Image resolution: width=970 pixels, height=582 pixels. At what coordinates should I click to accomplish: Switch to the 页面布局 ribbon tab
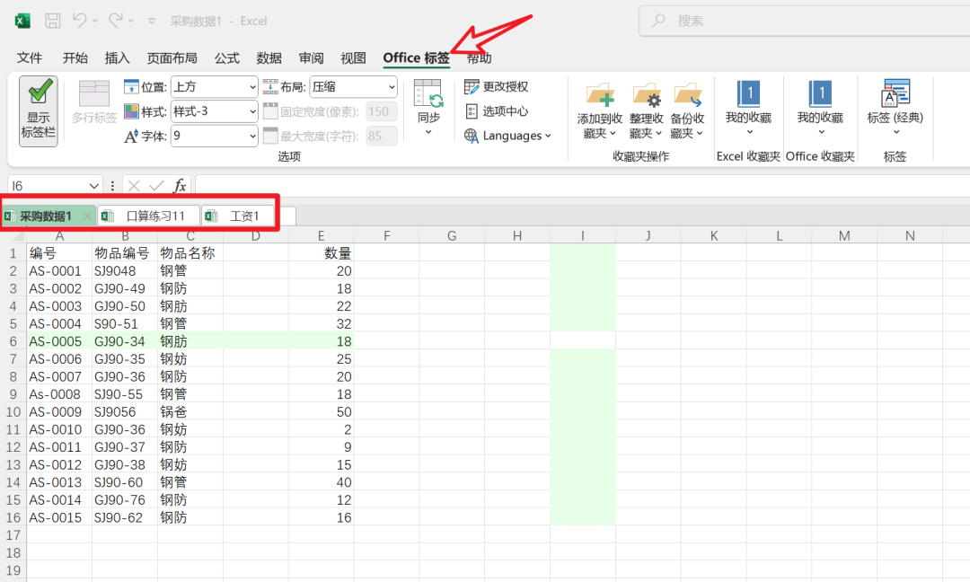[x=172, y=58]
